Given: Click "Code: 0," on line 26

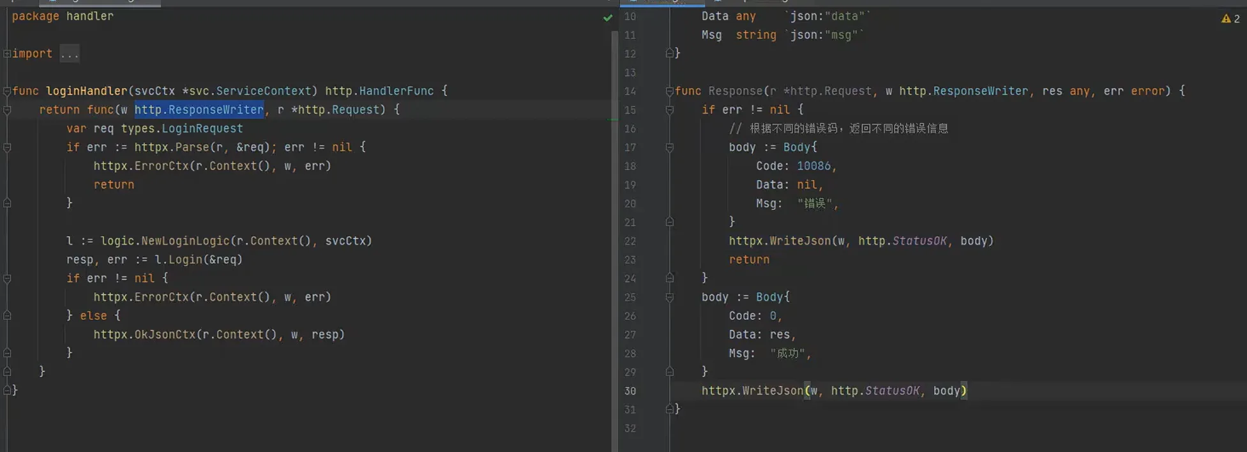Looking at the screenshot, I should [x=755, y=316].
